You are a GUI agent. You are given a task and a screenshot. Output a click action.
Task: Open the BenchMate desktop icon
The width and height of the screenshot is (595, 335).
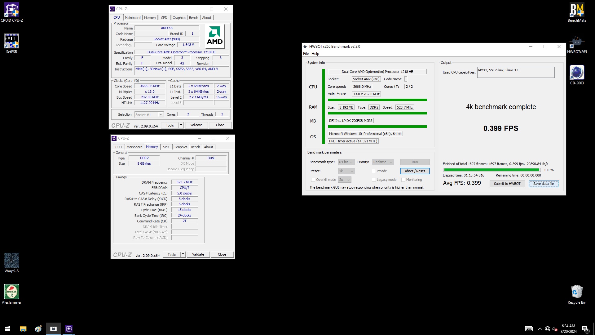(x=577, y=12)
